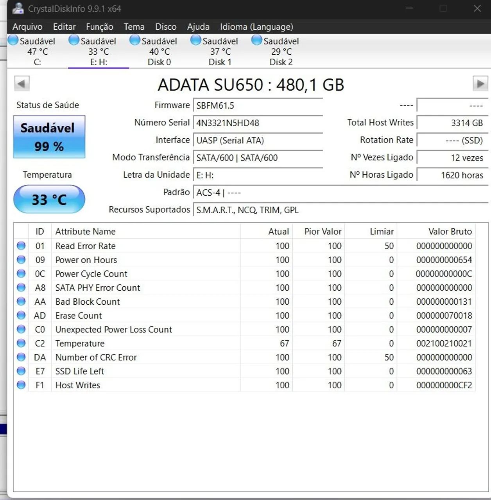Image resolution: width=491 pixels, height=500 pixels.
Task: Click raw value 002100210021 of Temperature
Action: (x=444, y=343)
